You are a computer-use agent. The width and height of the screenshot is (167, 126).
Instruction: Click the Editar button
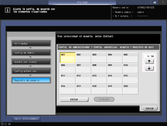74,99
